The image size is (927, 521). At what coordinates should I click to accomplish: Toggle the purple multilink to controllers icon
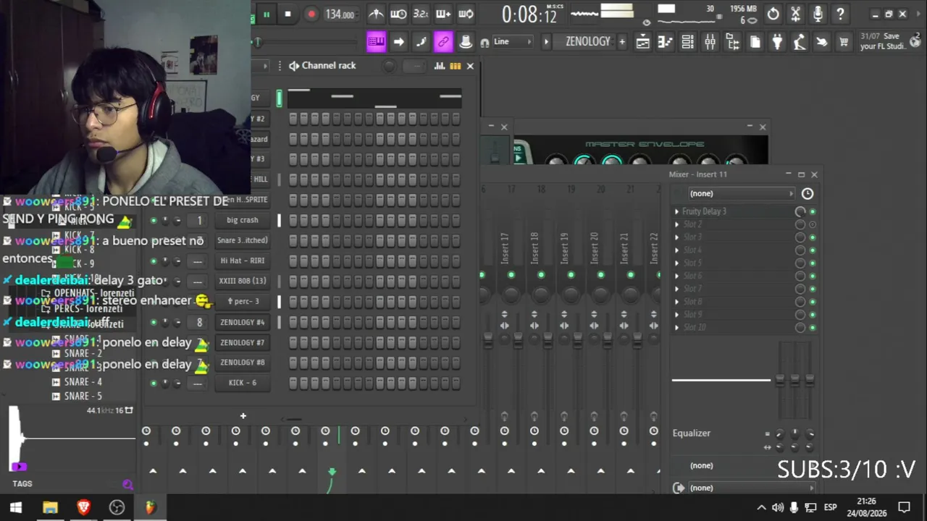[443, 42]
